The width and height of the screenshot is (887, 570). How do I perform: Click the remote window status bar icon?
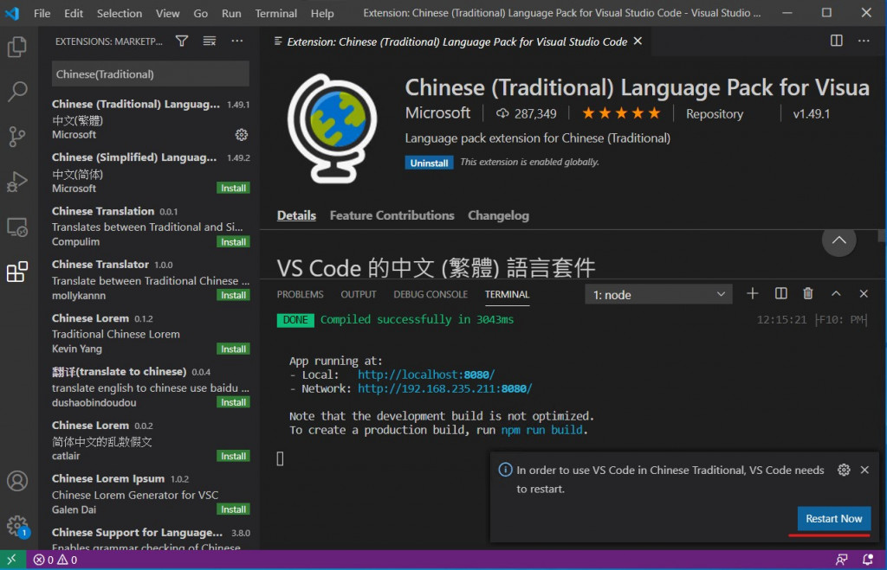12,560
